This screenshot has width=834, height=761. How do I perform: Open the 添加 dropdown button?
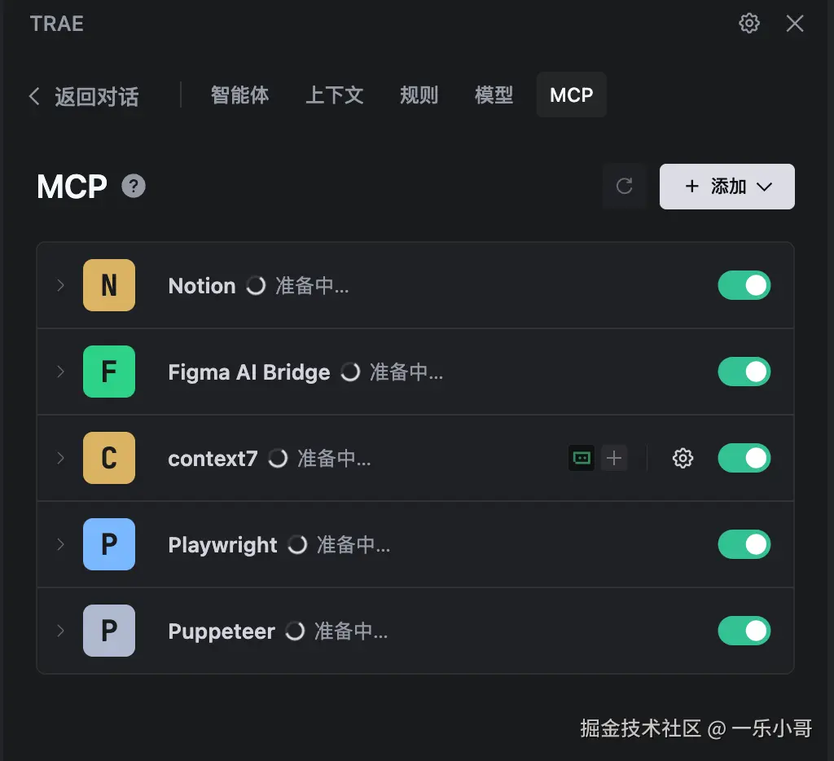(727, 187)
